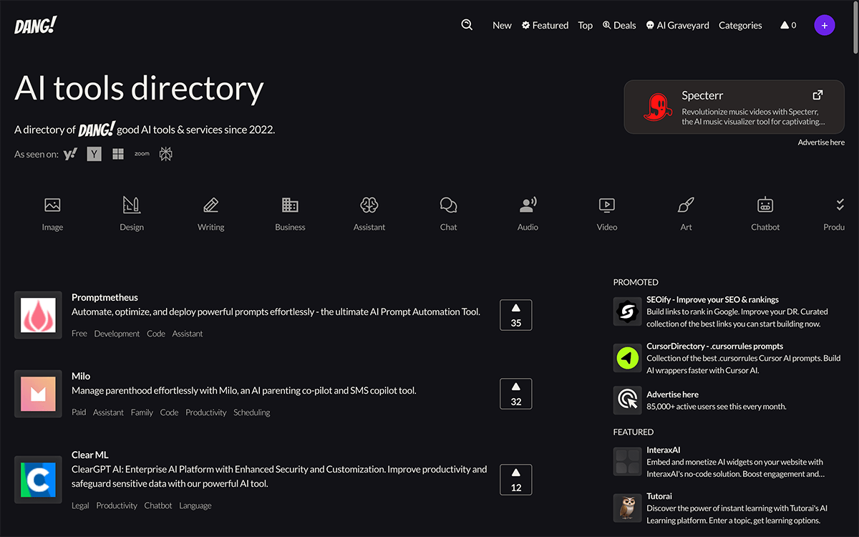Open the Categories menu
Image resolution: width=859 pixels, height=537 pixels.
coord(740,25)
